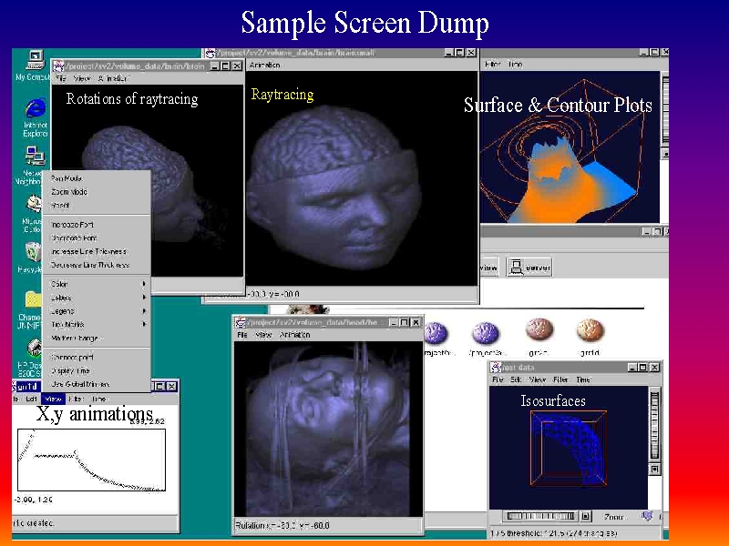Select the second purple projection dataset icon
729x546 pixels.
pos(486,333)
